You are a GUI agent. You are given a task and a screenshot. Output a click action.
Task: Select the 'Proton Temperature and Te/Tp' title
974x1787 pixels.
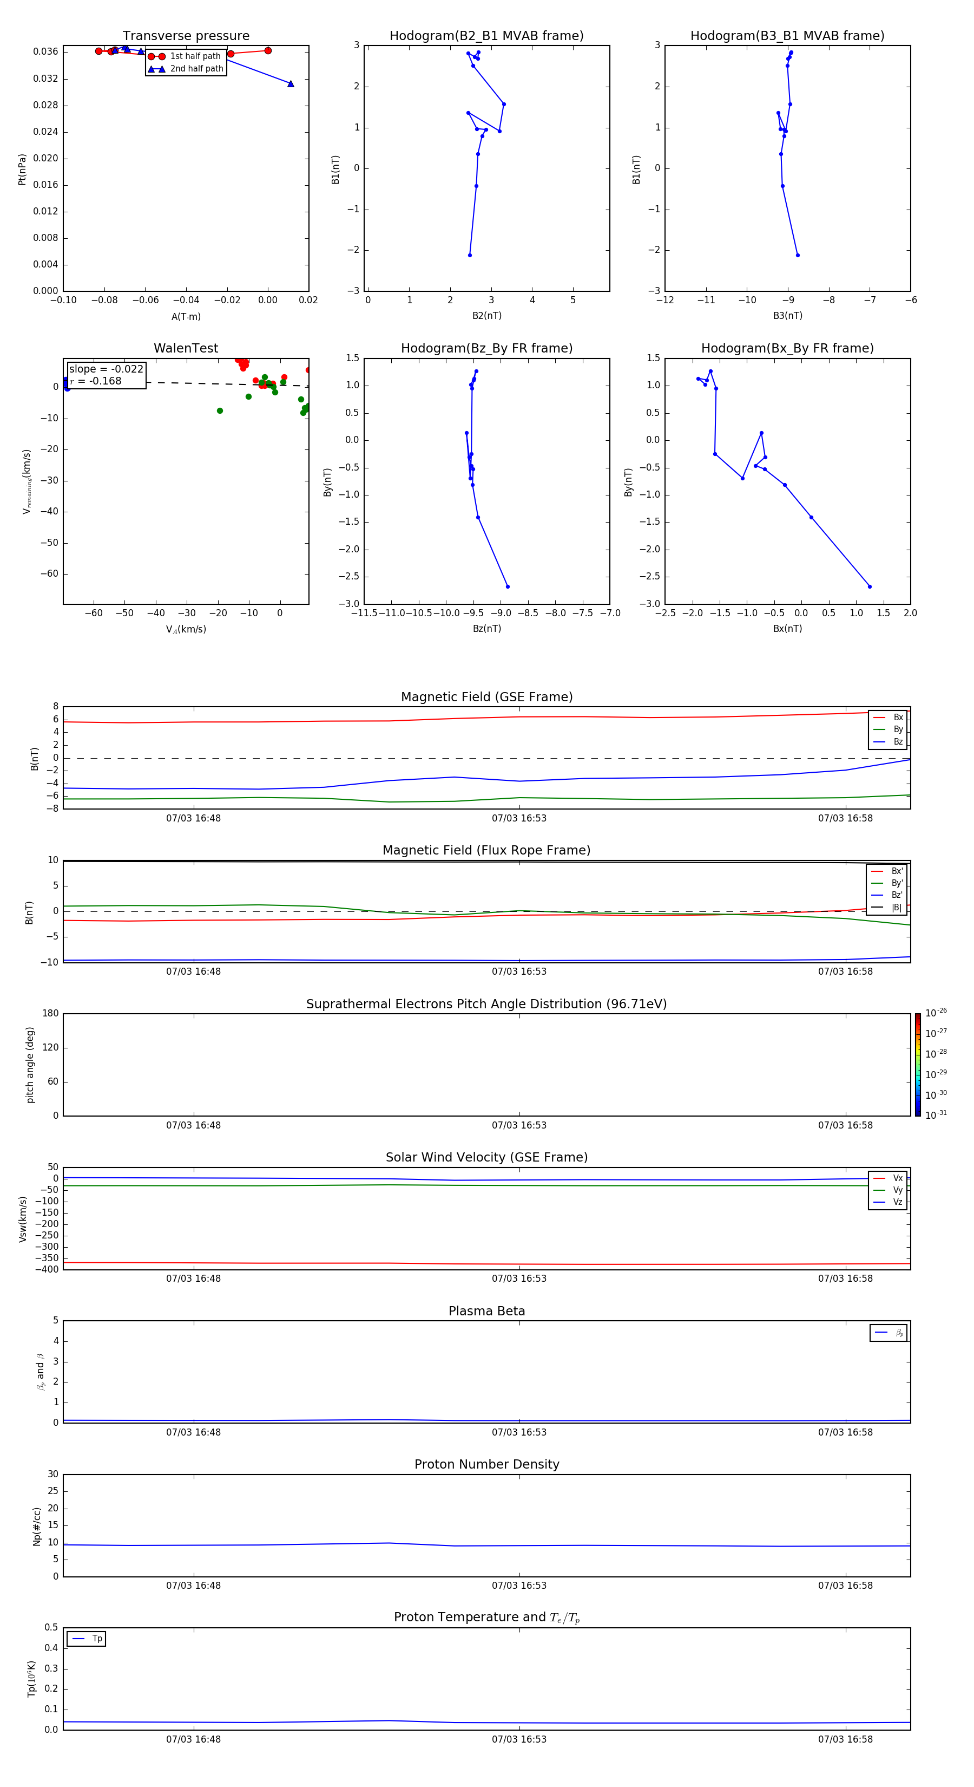(486, 1618)
